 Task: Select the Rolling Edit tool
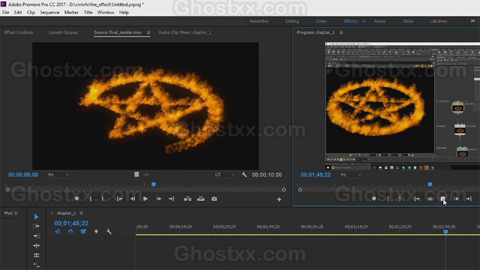tap(37, 255)
